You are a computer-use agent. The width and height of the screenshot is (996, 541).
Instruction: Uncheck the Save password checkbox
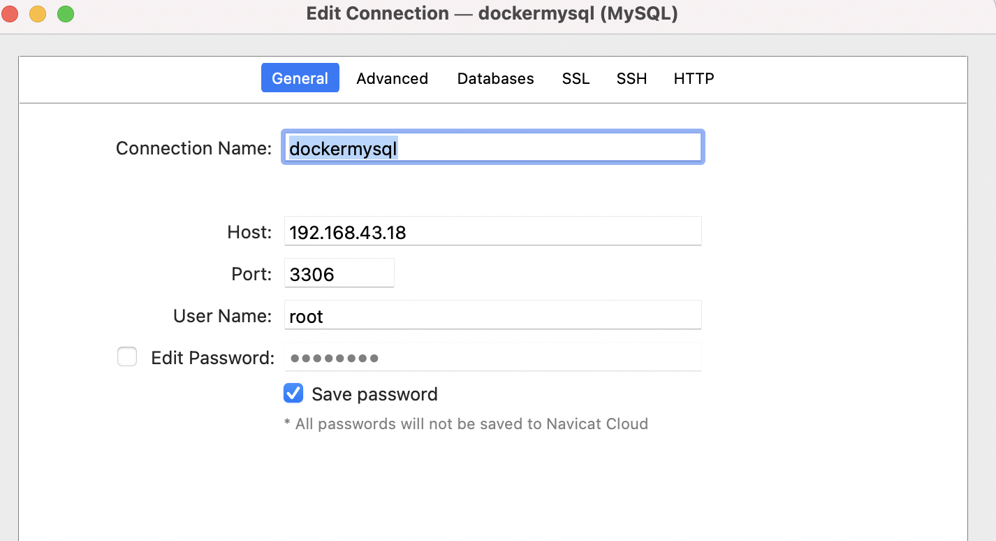[x=293, y=394]
